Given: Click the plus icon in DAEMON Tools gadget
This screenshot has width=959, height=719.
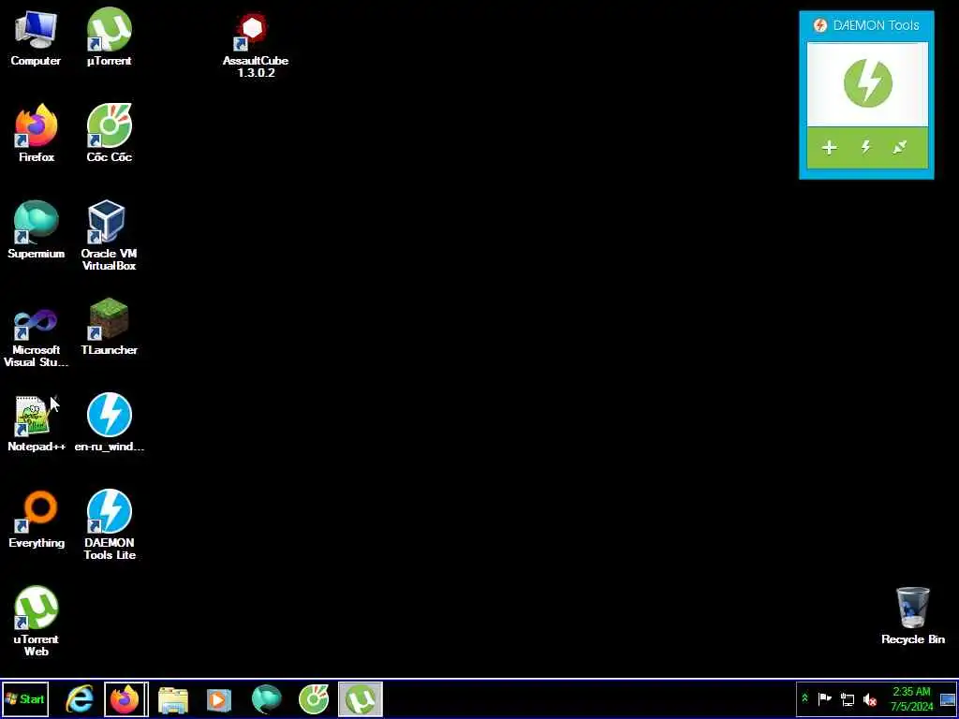Looking at the screenshot, I should tap(830, 147).
